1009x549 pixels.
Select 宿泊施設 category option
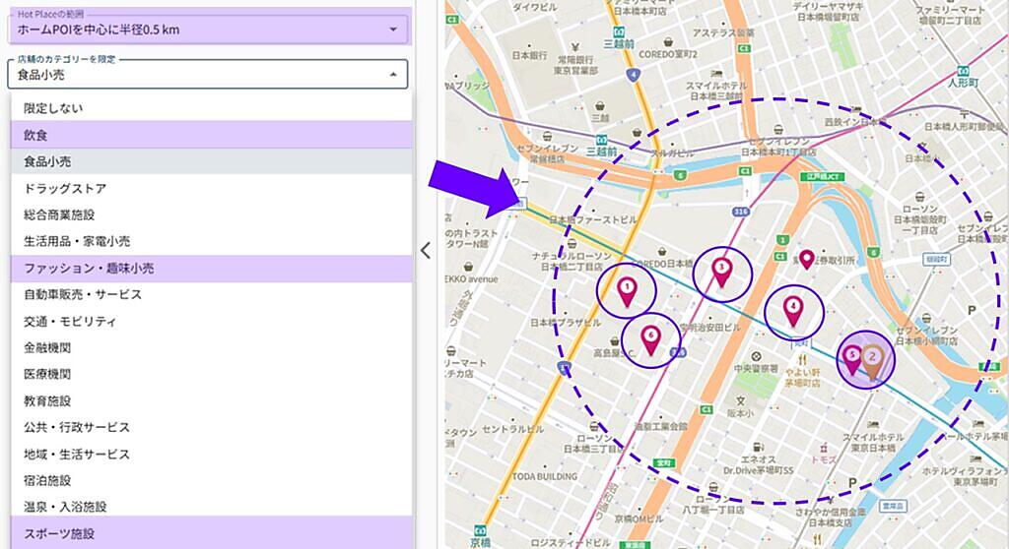(47, 480)
